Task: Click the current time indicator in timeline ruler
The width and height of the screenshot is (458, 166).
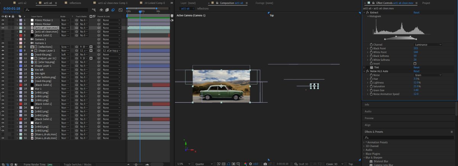Action: click(x=140, y=12)
